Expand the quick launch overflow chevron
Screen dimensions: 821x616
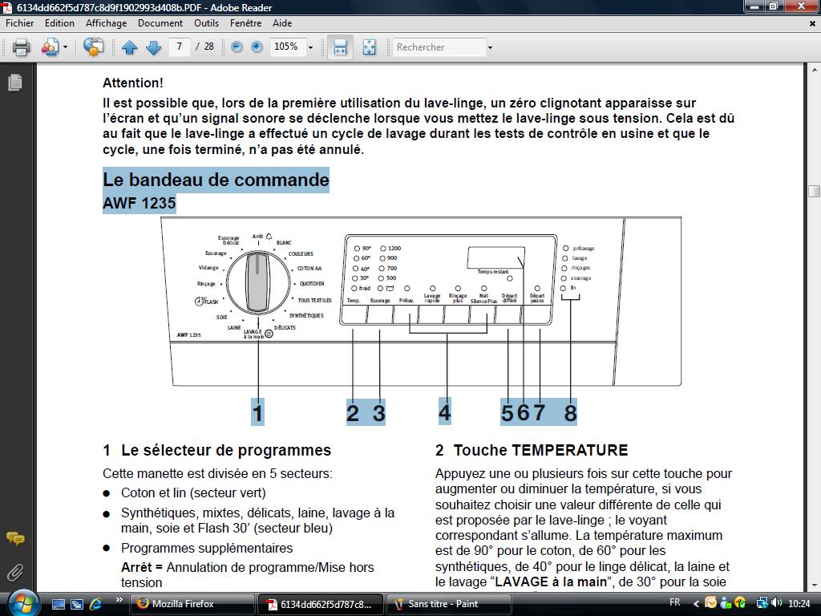point(119,600)
